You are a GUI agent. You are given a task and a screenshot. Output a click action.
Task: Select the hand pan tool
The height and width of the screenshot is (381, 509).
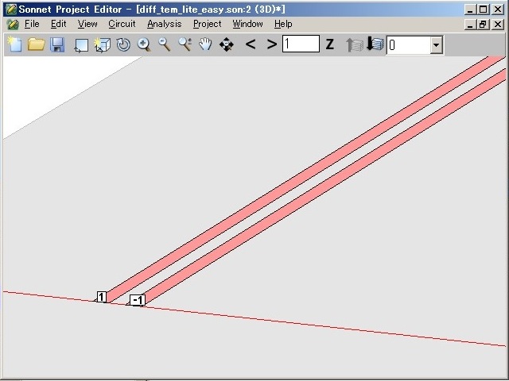[205, 44]
